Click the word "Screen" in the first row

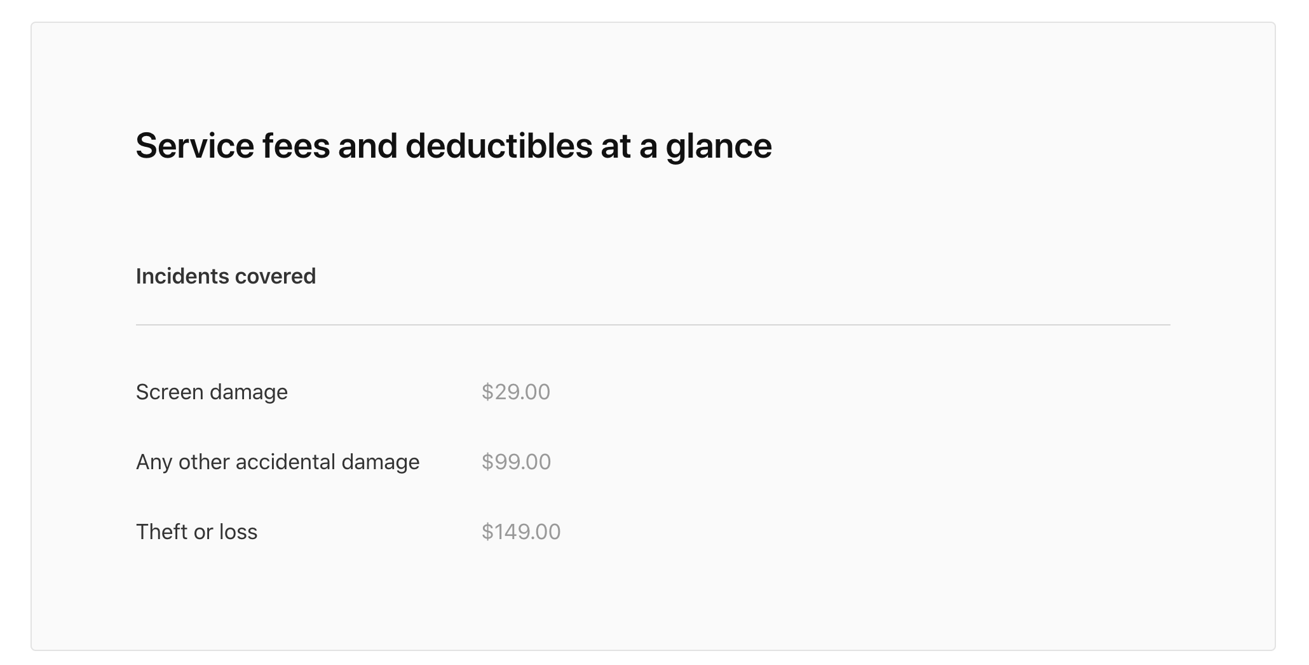click(x=170, y=392)
